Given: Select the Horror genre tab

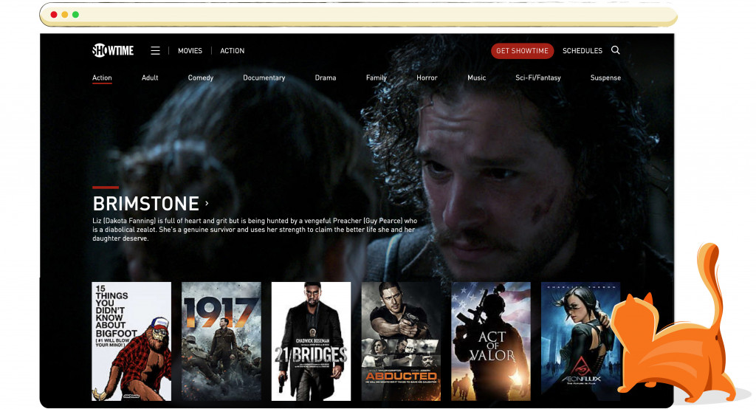Looking at the screenshot, I should point(427,78).
